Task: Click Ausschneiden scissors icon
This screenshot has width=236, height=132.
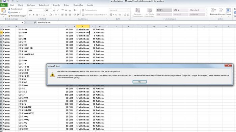Action: point(9,9)
